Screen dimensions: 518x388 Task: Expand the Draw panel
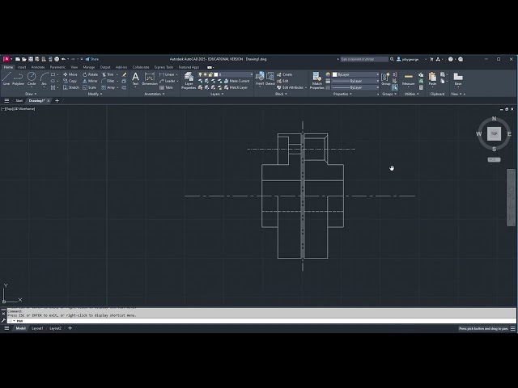32,94
